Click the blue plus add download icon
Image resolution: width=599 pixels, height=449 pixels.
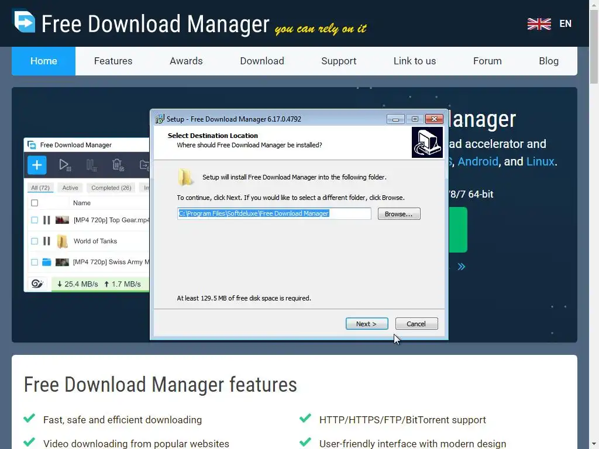tap(37, 165)
